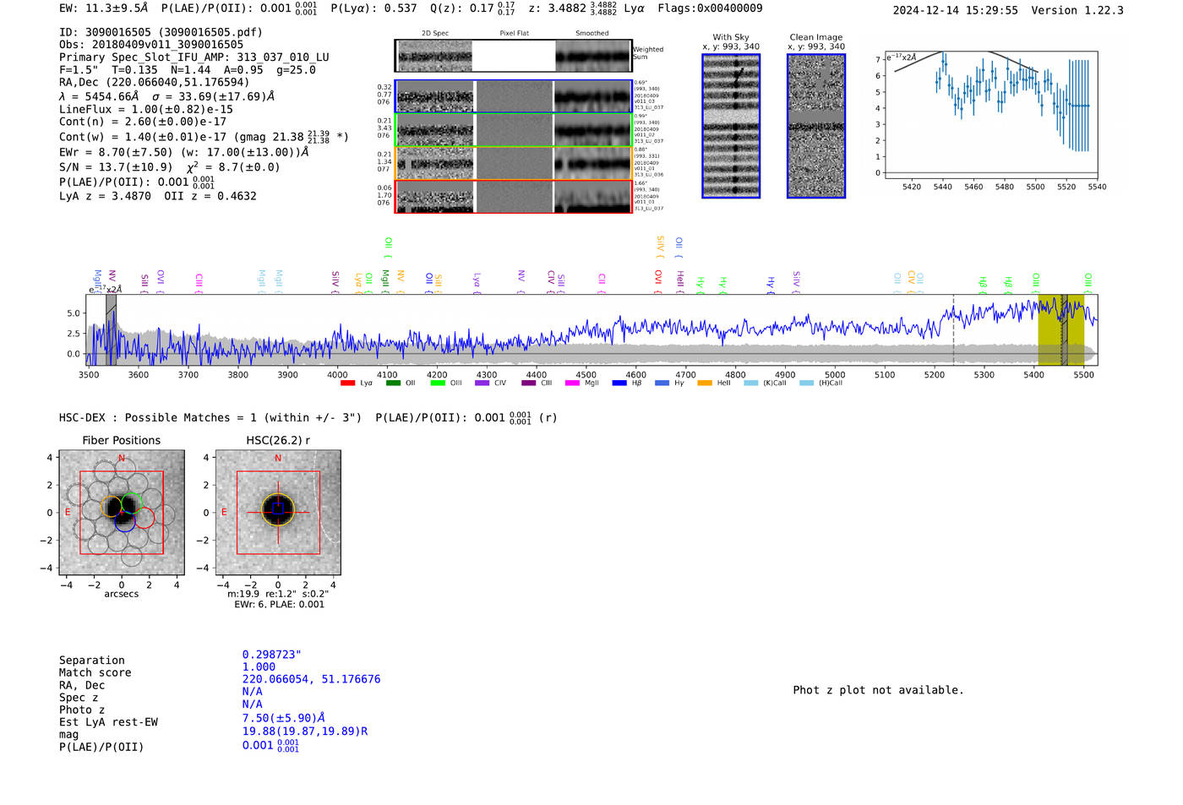This screenshot has height=805, width=1183.
Task: Click the red N compass label in HSC image
Action: coord(277,459)
